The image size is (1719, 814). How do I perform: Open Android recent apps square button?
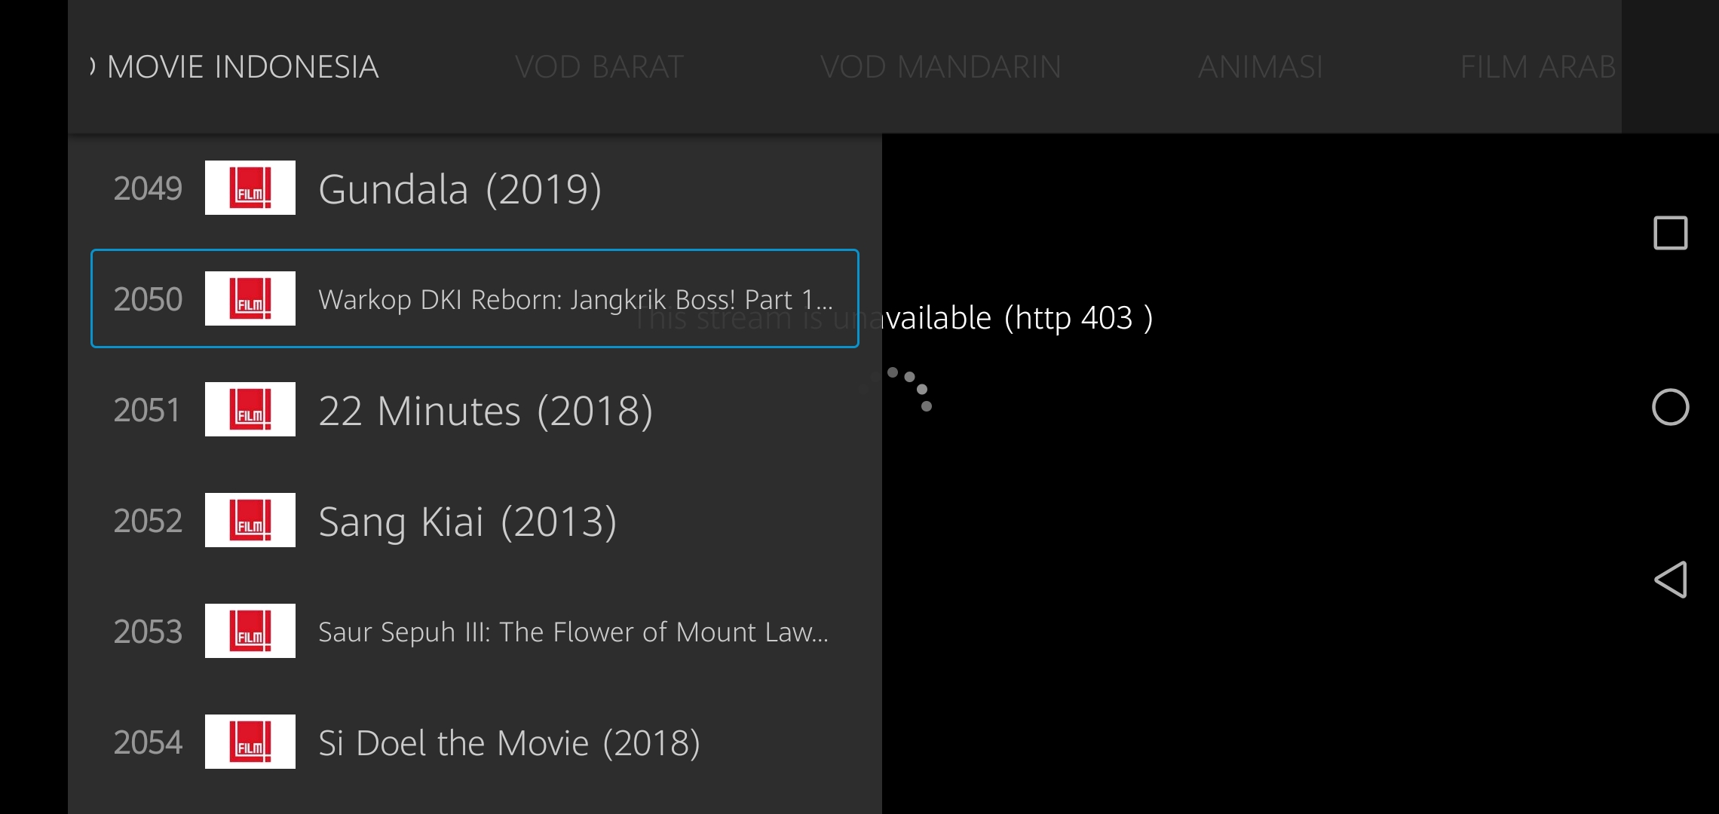pyautogui.click(x=1670, y=233)
